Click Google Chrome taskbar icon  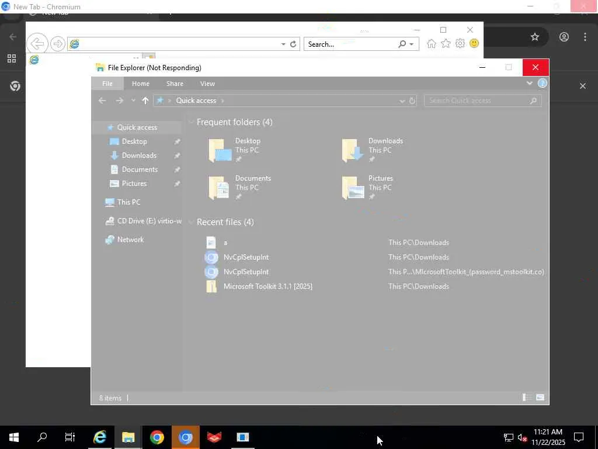tap(157, 437)
